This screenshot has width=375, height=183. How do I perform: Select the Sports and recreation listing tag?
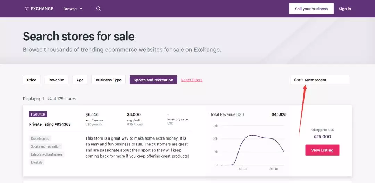(x=45, y=146)
